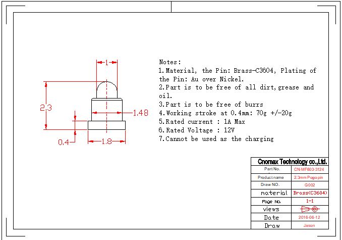Select the 1 tip width dimension
This screenshot has width=342, height=240.
click(x=106, y=63)
